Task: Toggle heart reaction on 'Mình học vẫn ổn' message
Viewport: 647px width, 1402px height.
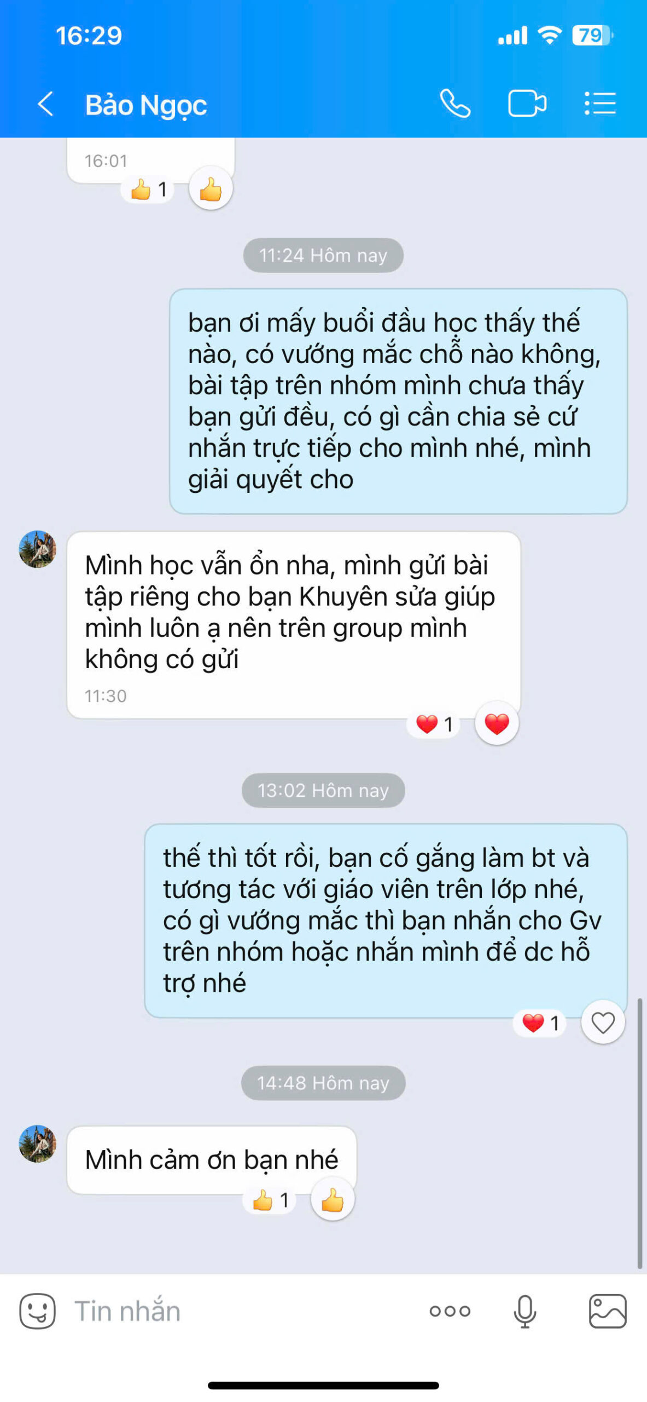Action: [x=497, y=723]
